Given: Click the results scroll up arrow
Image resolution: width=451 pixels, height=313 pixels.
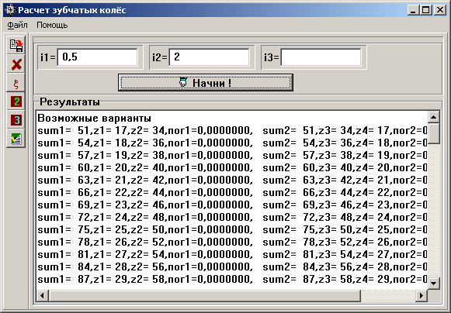Looking at the screenshot, I should click(434, 117).
